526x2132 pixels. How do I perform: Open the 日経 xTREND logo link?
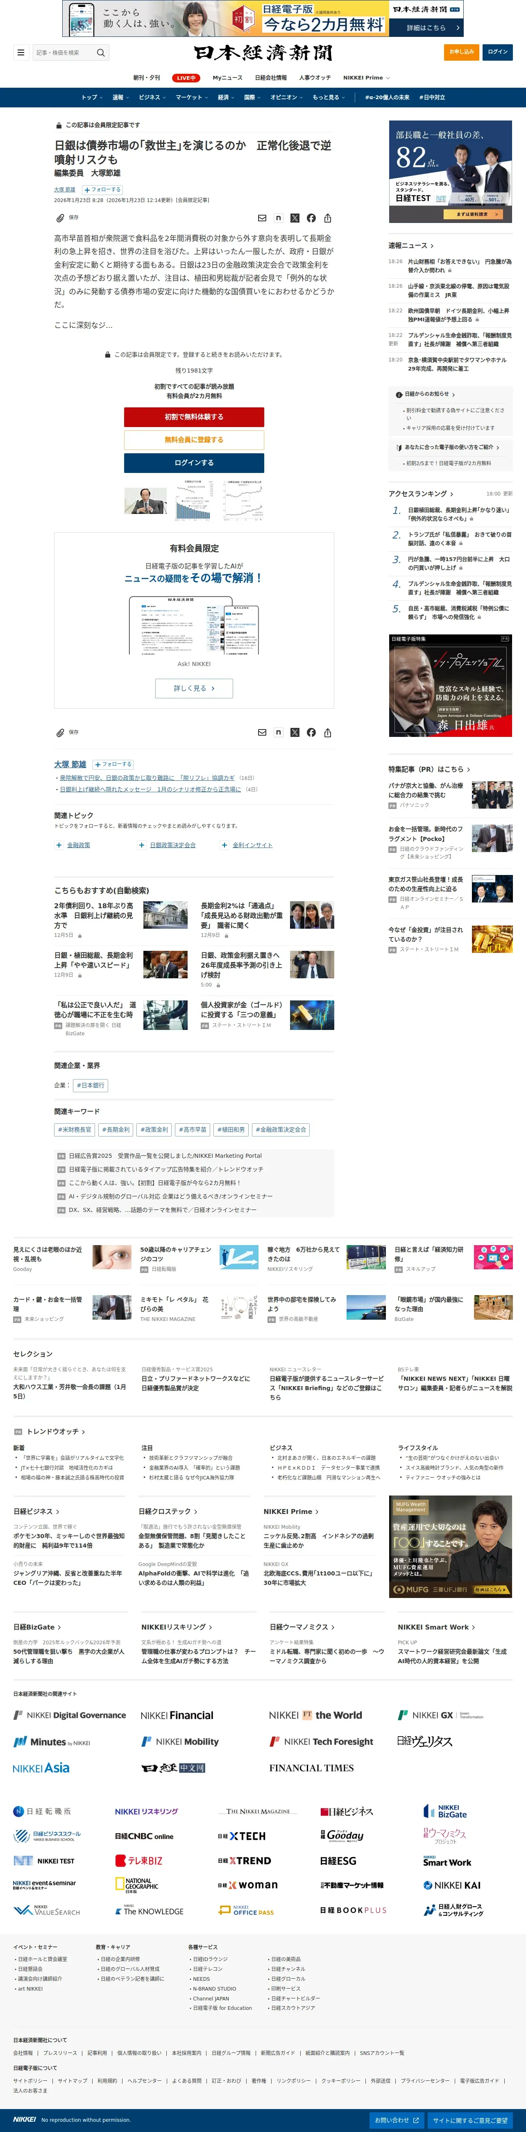244,1861
